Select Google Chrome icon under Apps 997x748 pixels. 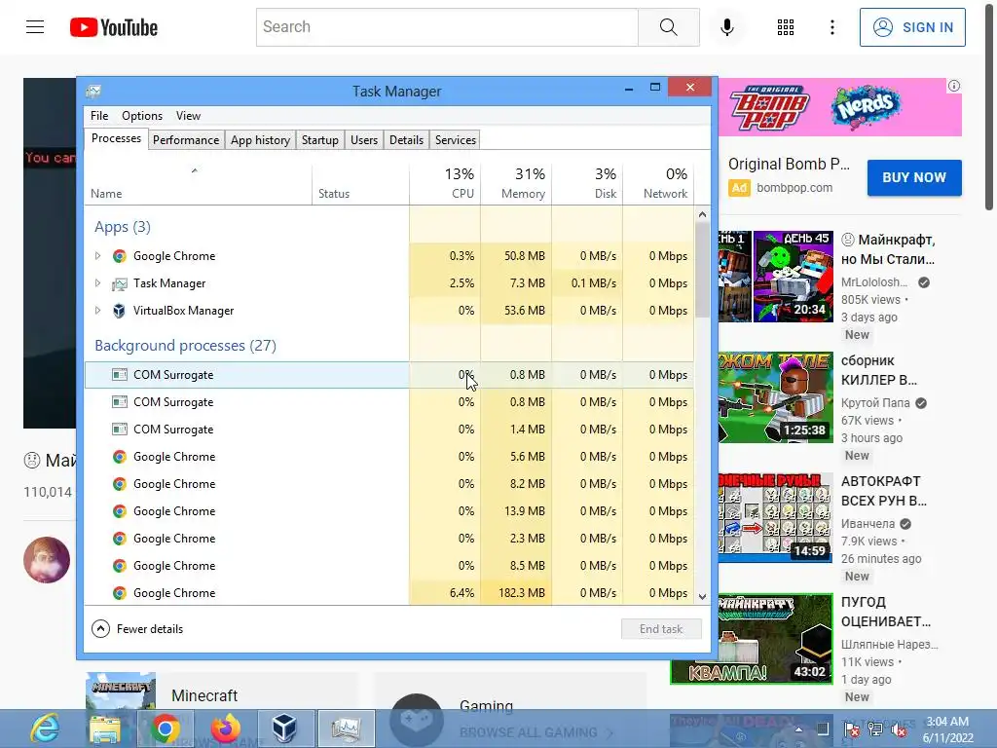119,256
